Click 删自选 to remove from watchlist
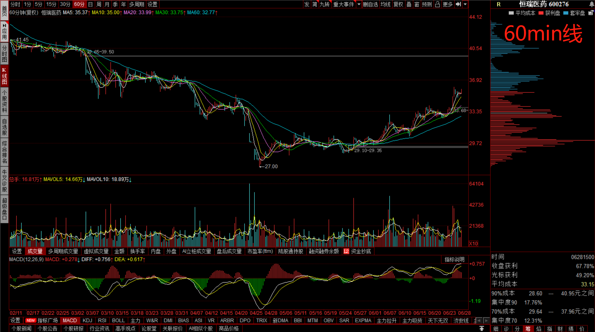Viewport: 595px width, 332px height. (x=370, y=4)
